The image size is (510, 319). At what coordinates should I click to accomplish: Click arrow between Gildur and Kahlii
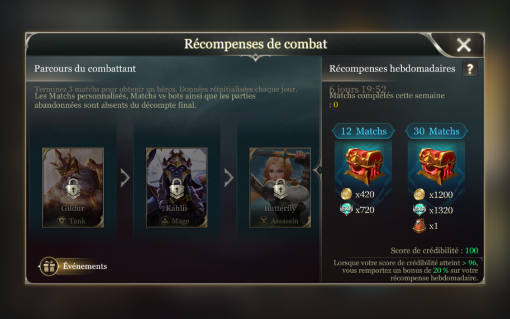125,178
